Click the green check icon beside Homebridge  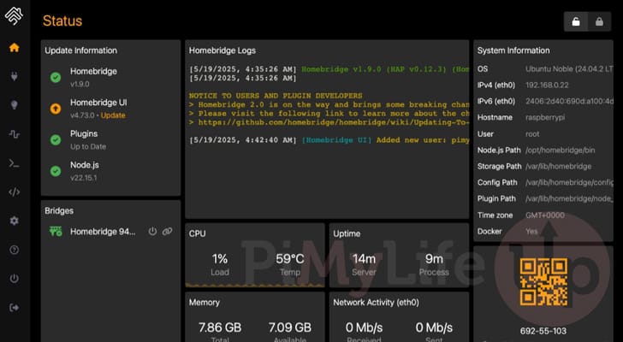click(56, 77)
